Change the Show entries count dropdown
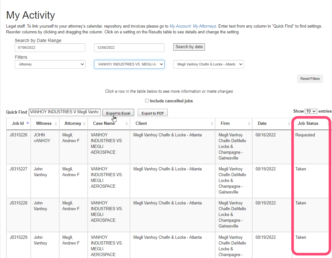The height and width of the screenshot is (258, 332). click(311, 111)
